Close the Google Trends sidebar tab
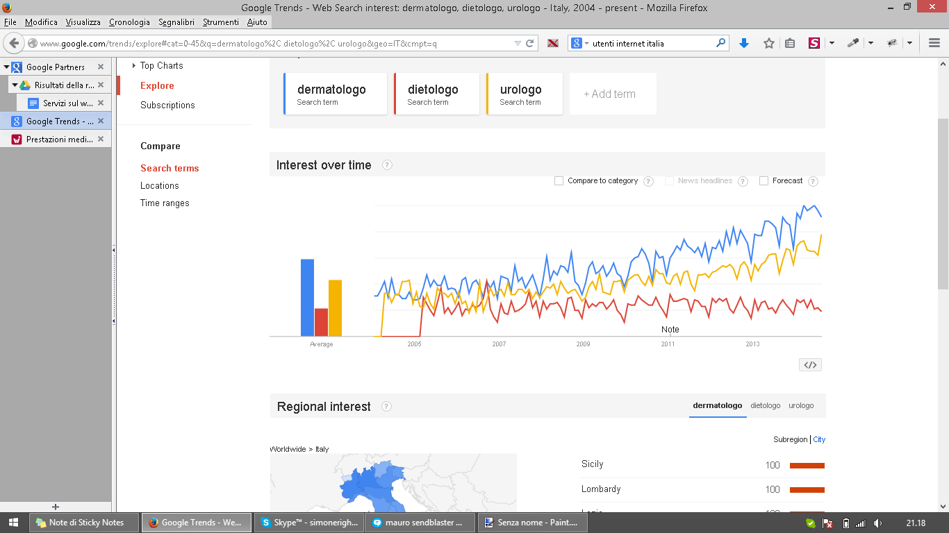949x533 pixels. point(101,121)
